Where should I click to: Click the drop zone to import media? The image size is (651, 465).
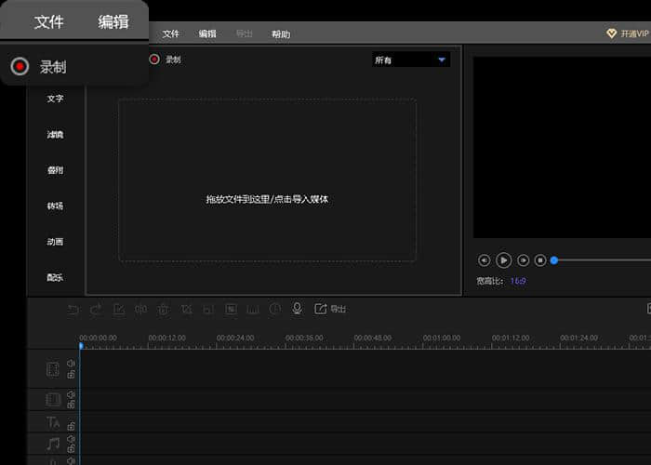(x=267, y=180)
